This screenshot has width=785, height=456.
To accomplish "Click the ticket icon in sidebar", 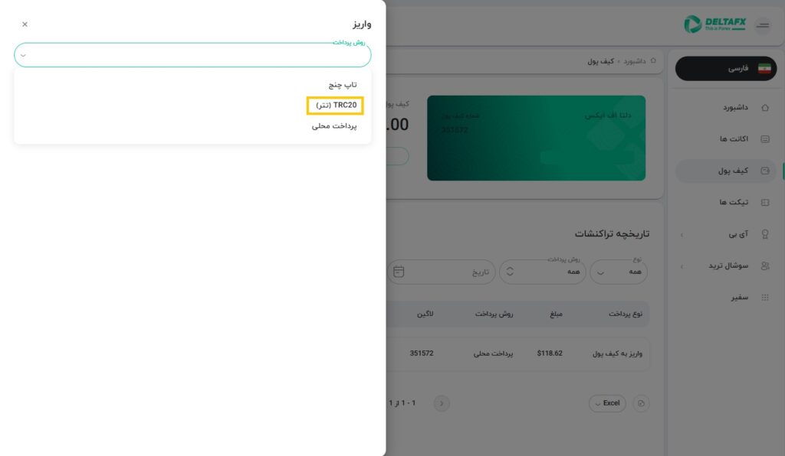I will pos(765,202).
